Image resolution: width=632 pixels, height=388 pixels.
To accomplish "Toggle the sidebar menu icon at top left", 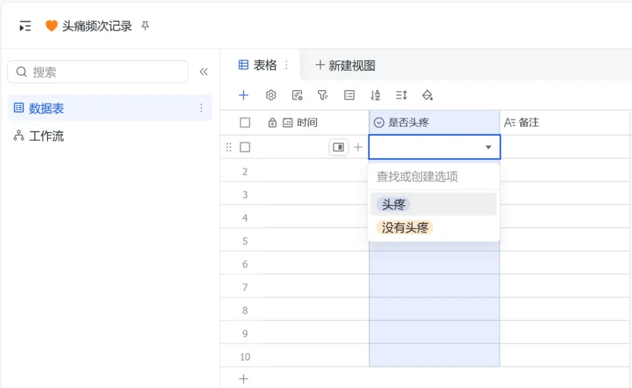I will click(x=25, y=26).
